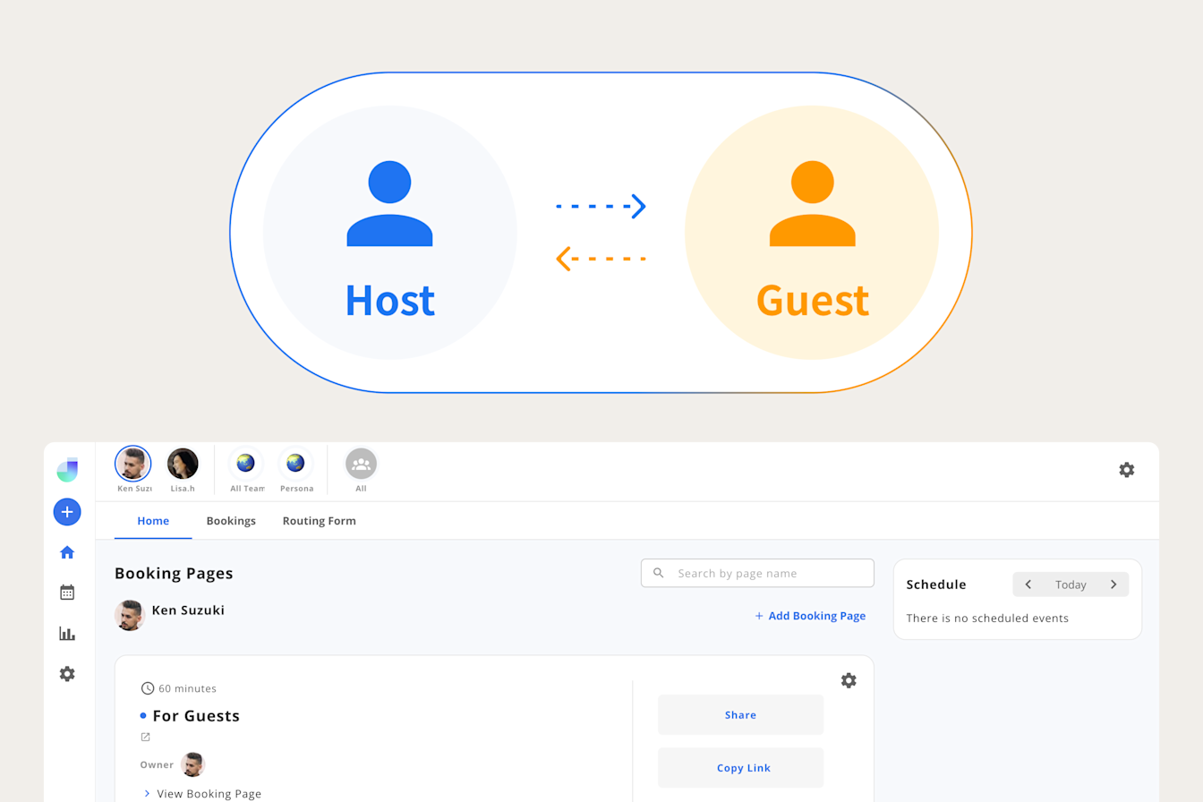Open the calendar icon in the sidebar
Image resolution: width=1203 pixels, height=802 pixels.
[67, 593]
